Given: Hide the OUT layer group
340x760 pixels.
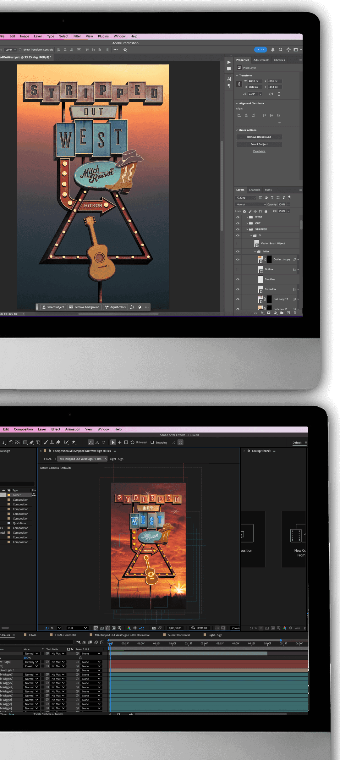Looking at the screenshot, I should [x=238, y=223].
